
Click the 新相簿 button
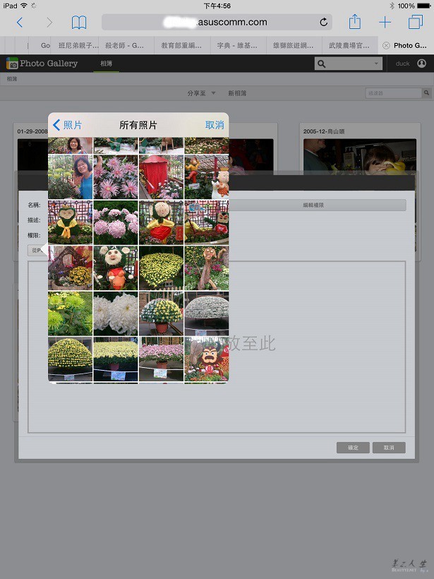pos(237,93)
